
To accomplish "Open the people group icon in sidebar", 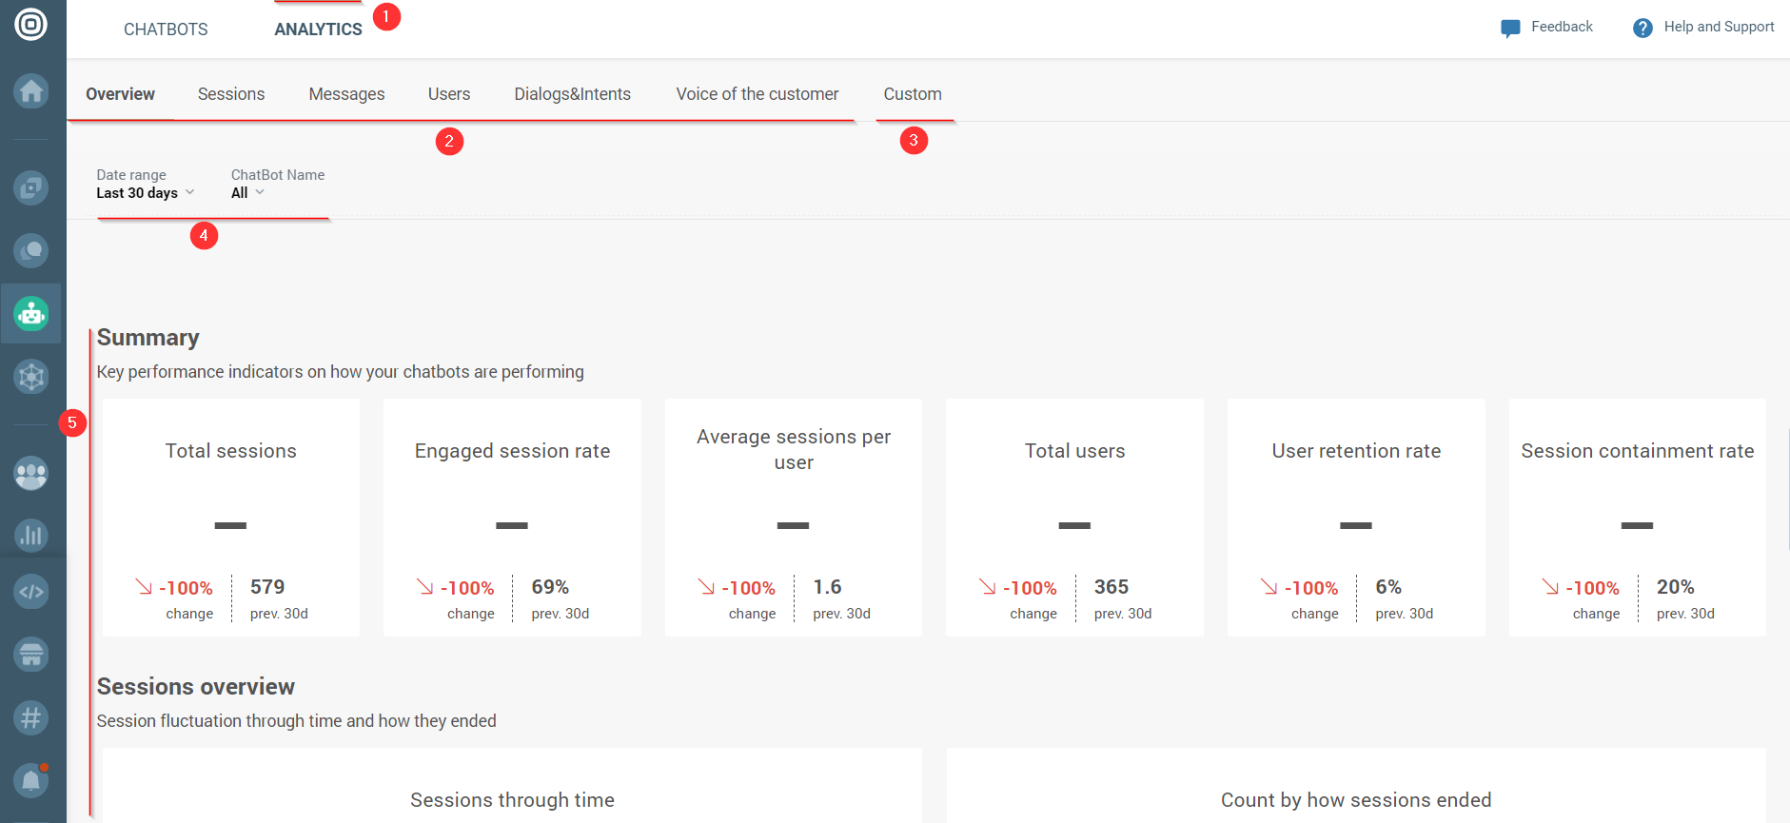I will coord(31,473).
